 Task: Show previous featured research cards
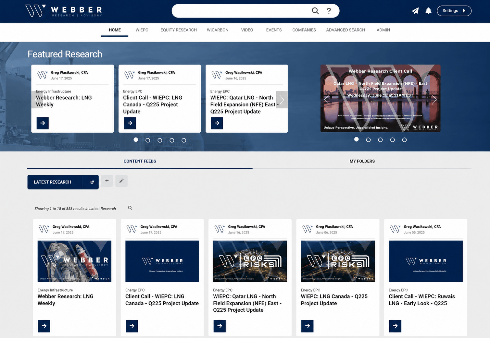point(37,100)
